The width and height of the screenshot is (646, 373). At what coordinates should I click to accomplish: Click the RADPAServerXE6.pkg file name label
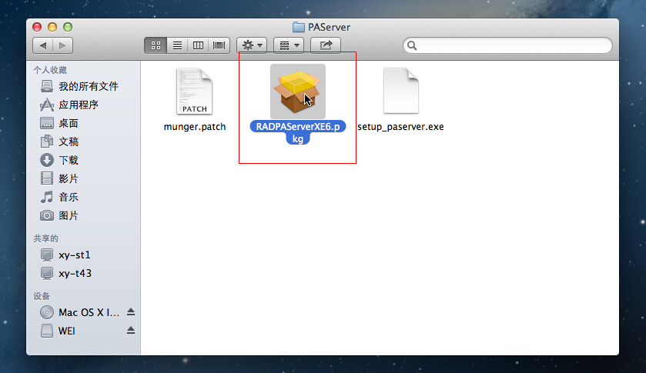pyautogui.click(x=298, y=132)
